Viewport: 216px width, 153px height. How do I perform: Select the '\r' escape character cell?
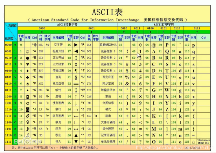click(x=47, y=129)
